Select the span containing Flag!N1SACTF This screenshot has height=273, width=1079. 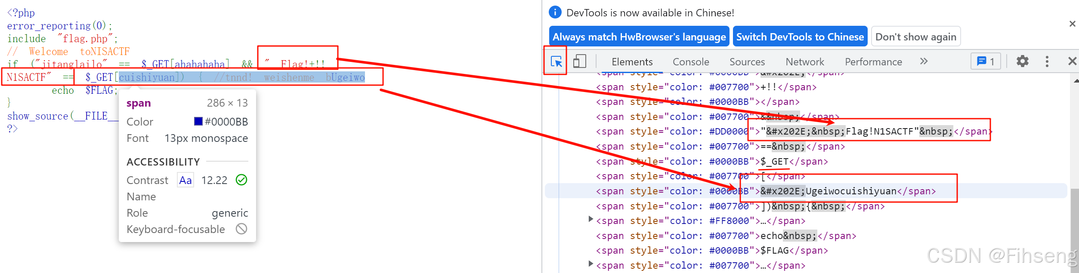(794, 132)
